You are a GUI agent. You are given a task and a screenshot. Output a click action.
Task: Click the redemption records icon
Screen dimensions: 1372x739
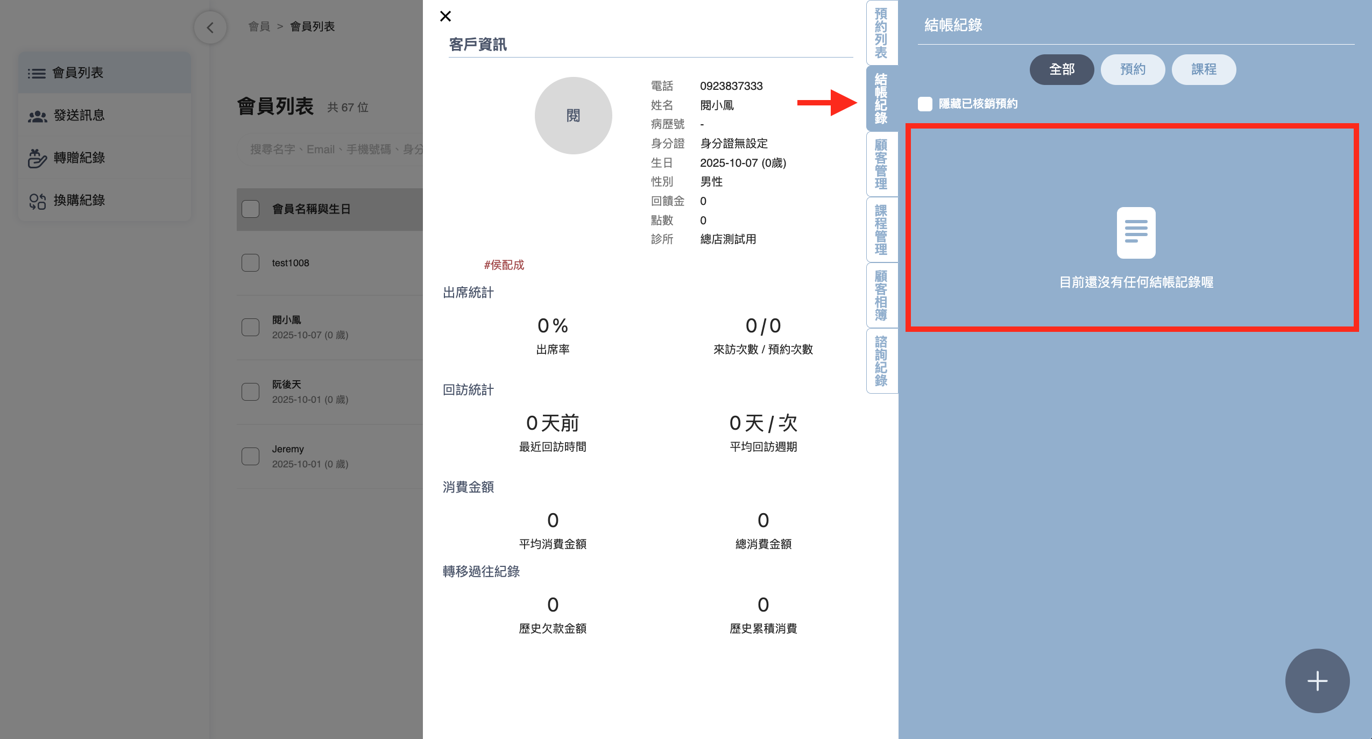[x=37, y=201]
